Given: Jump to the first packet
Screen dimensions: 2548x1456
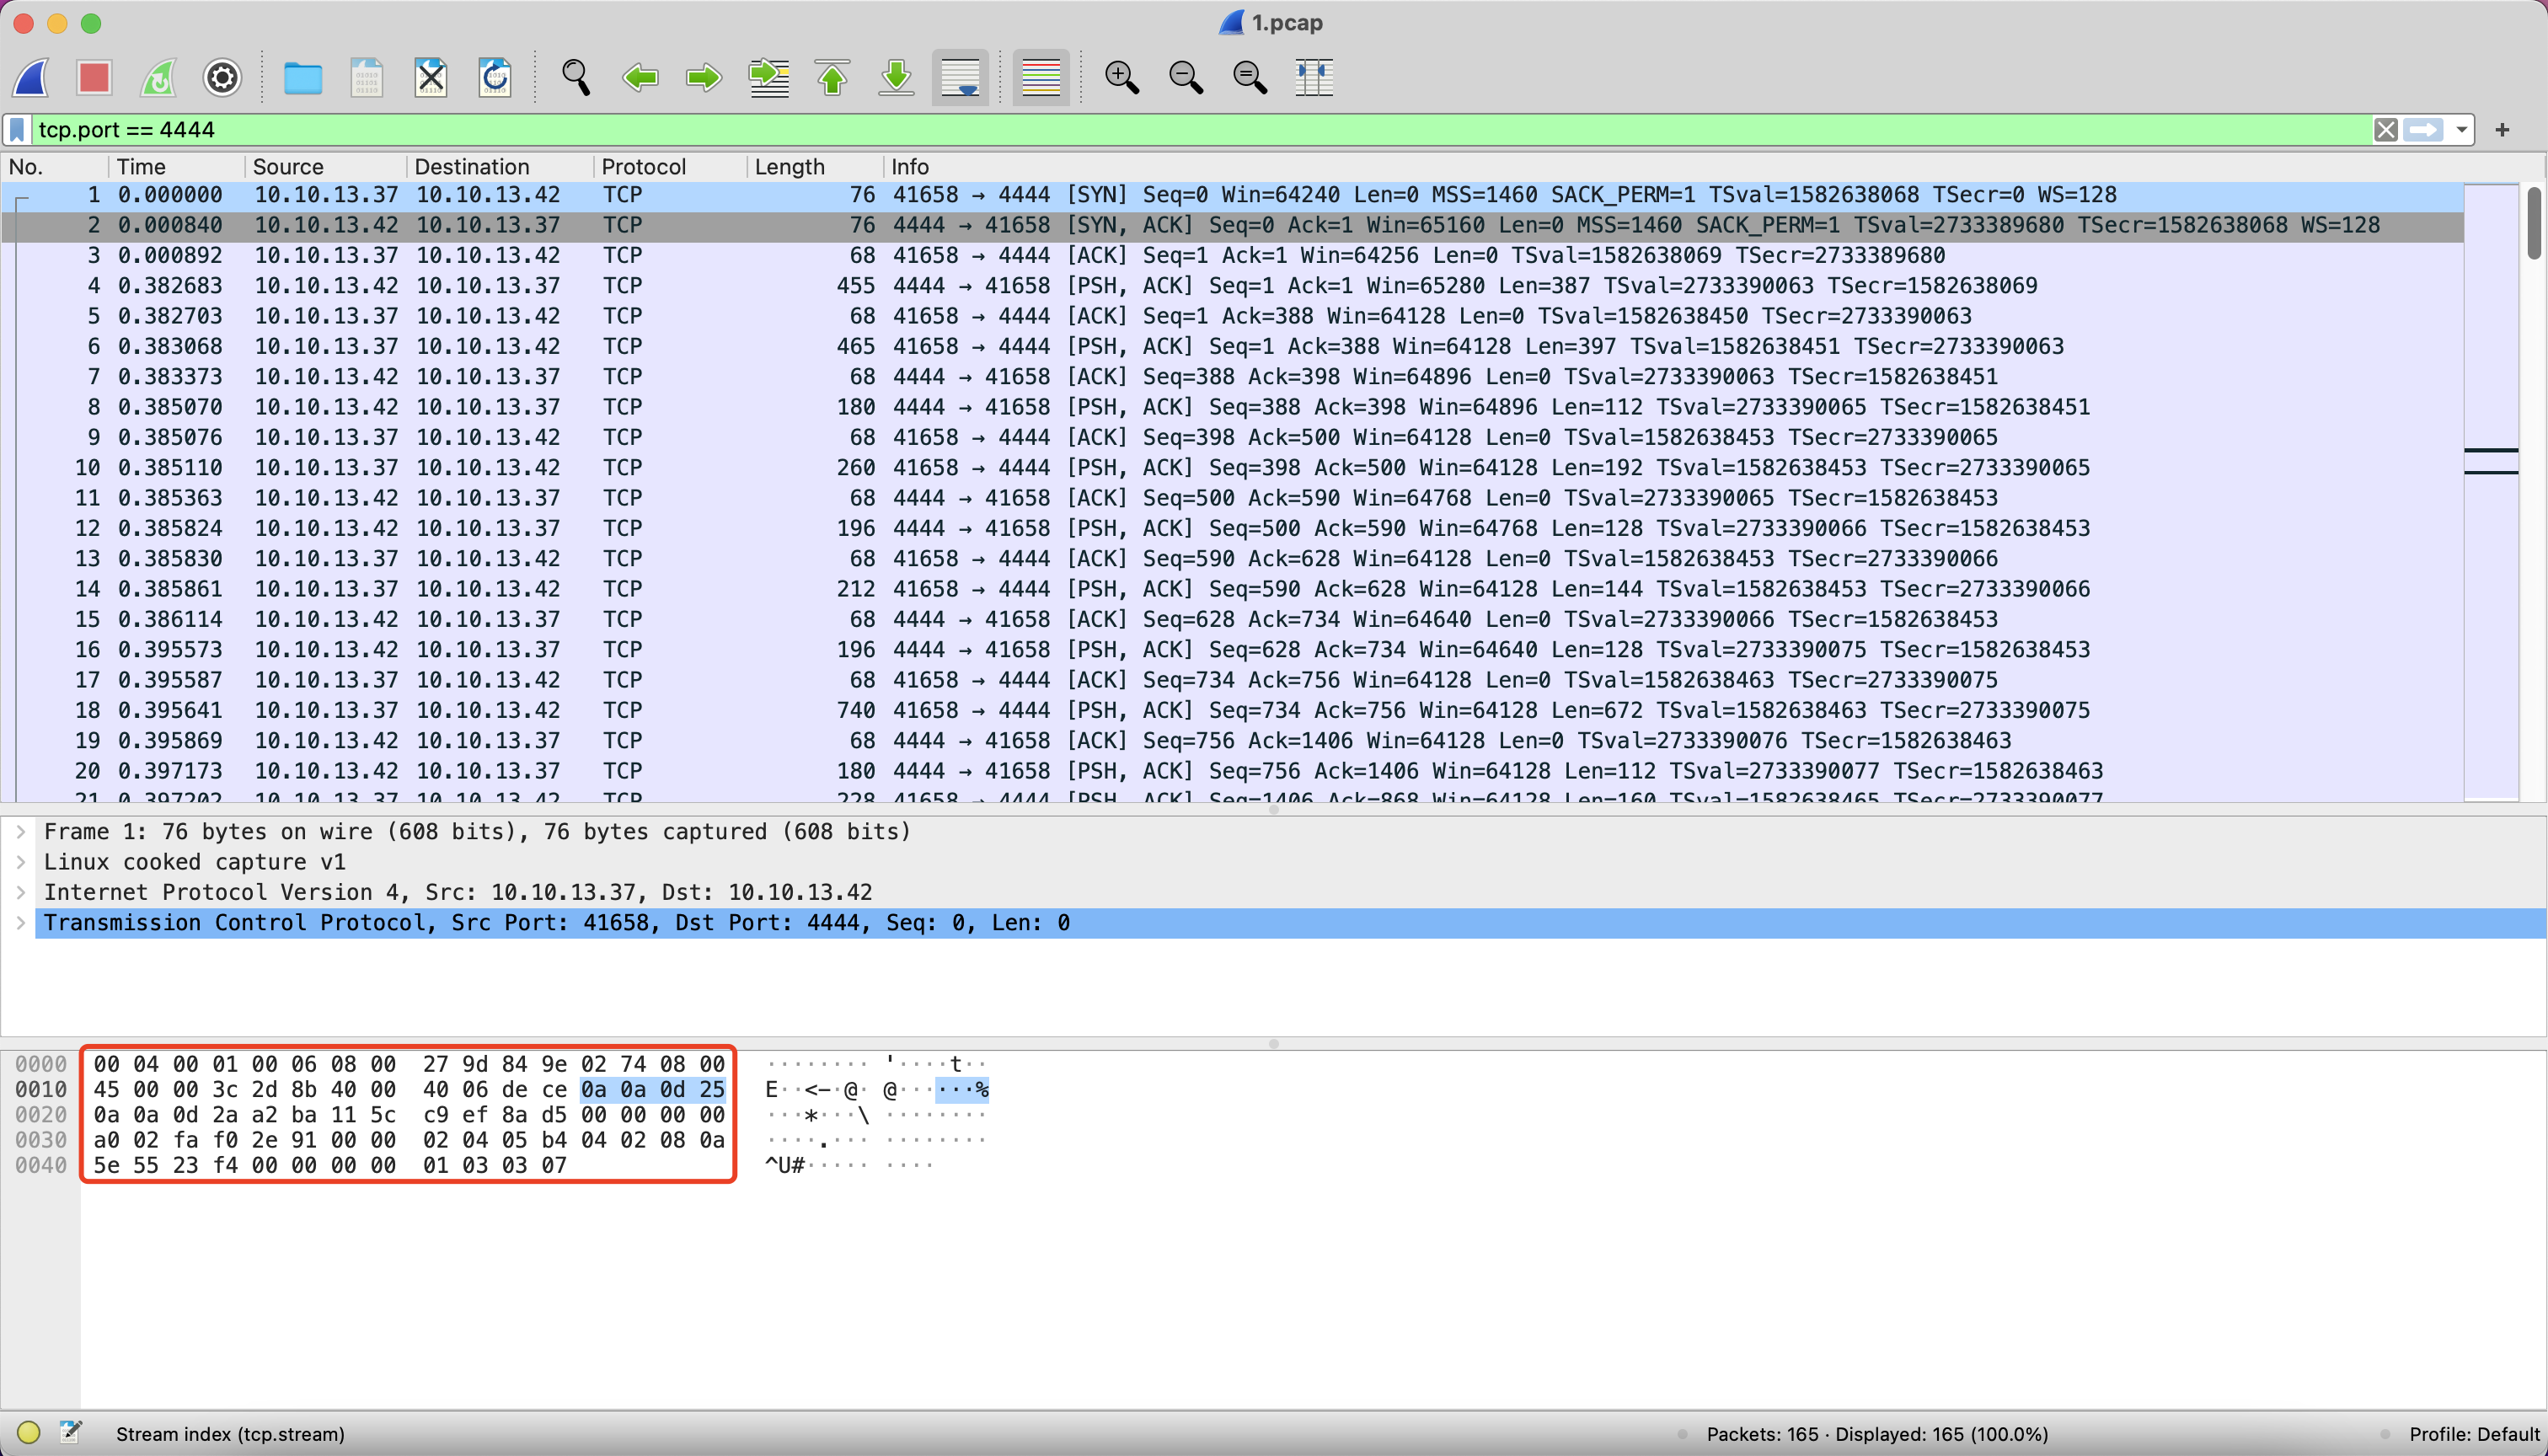Looking at the screenshot, I should click(832, 77).
